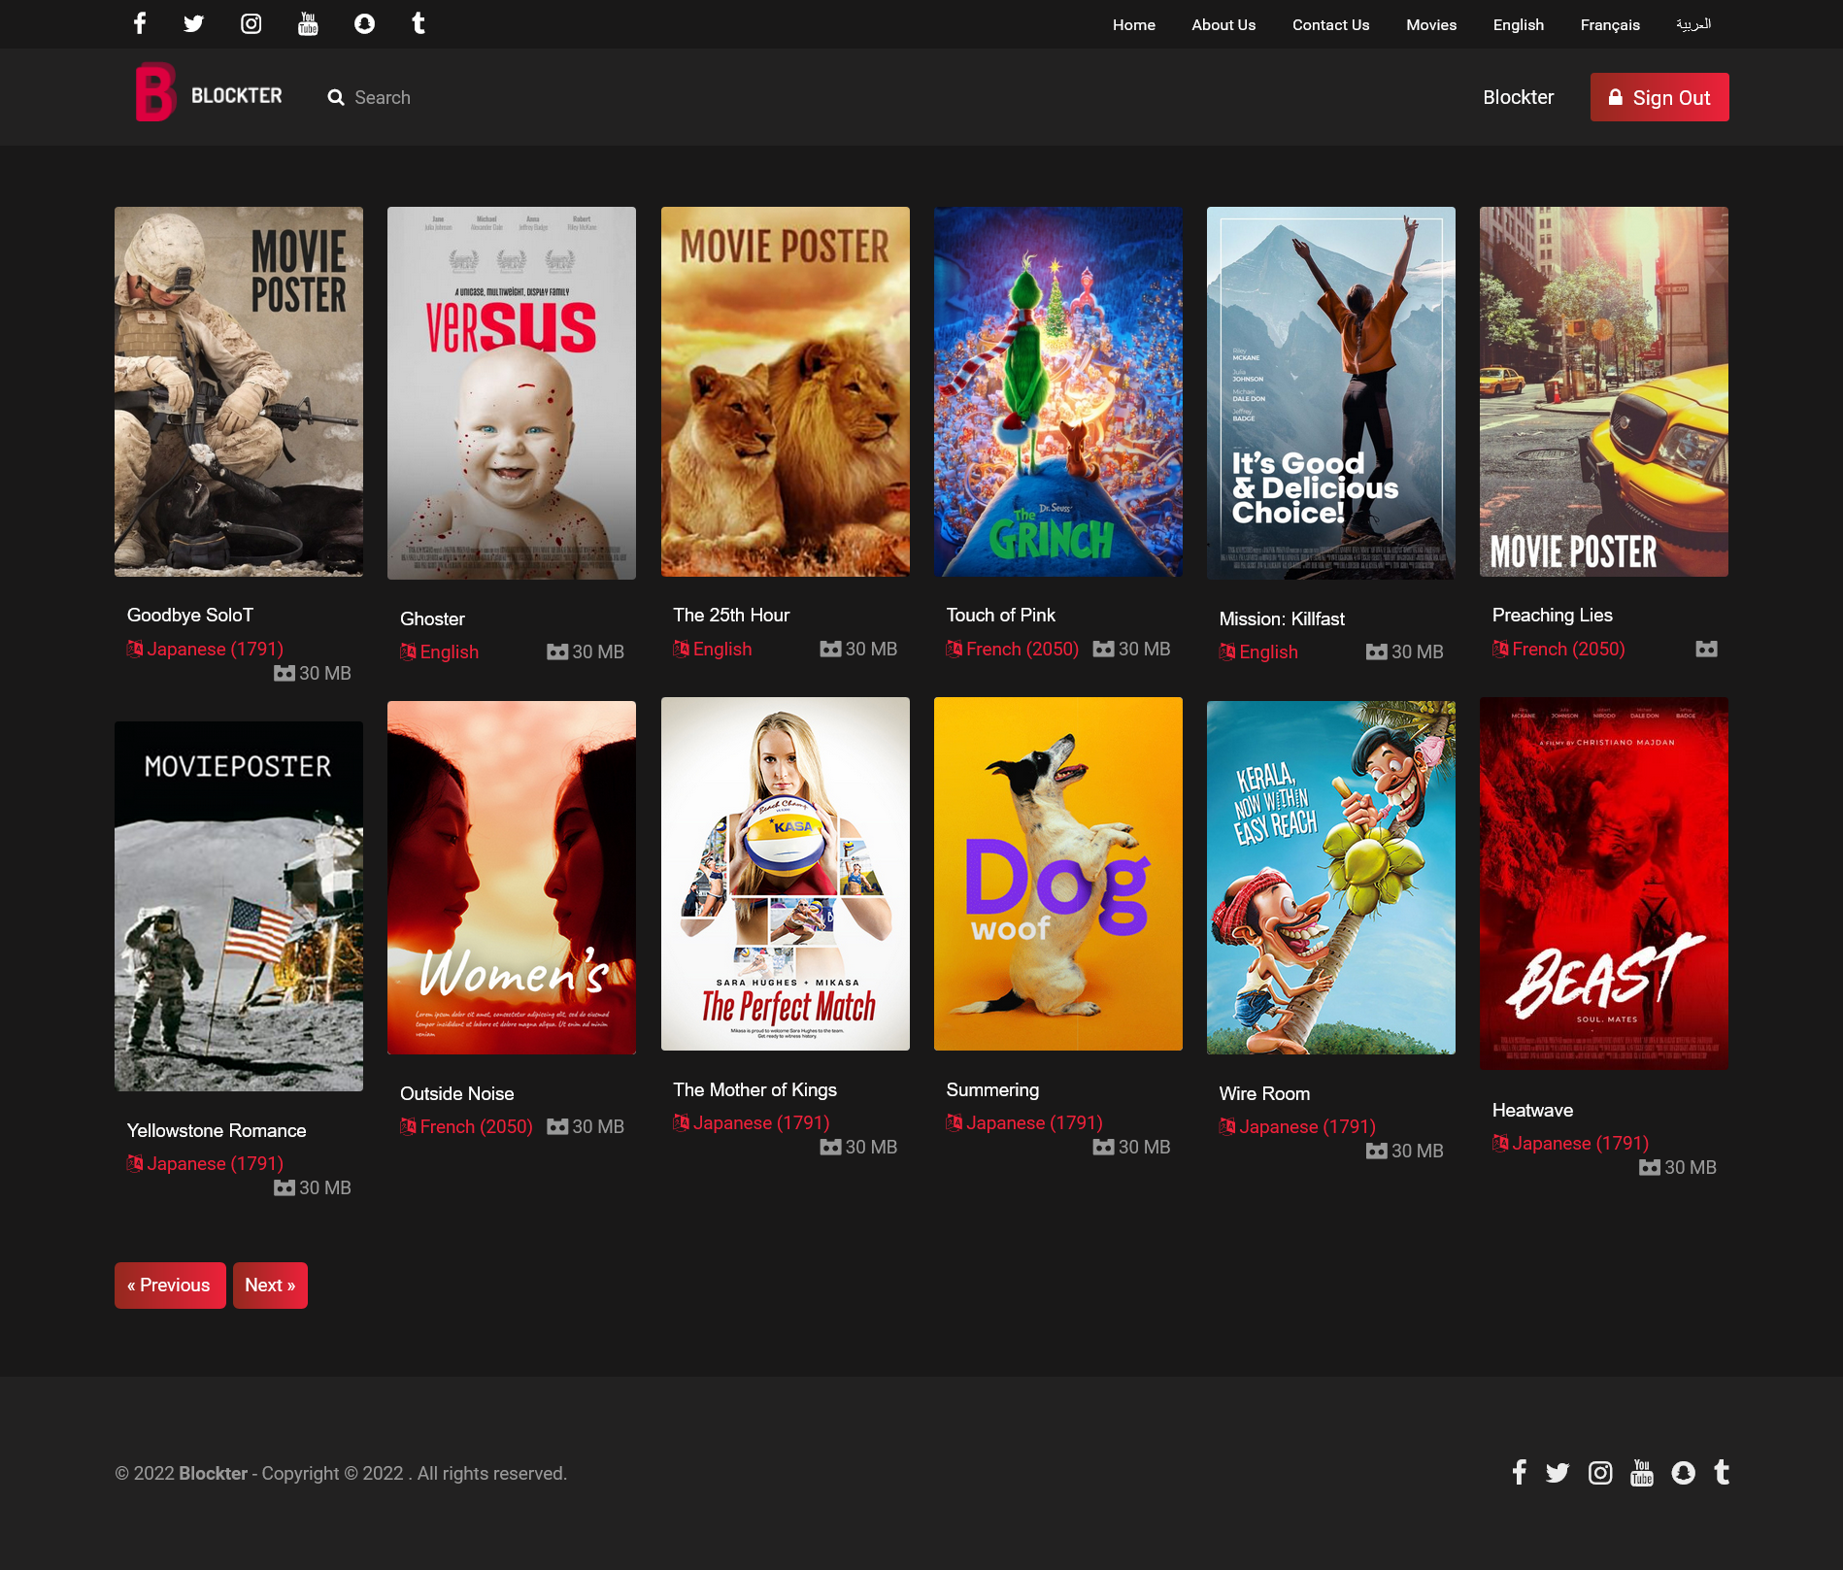Open the Instagram icon in the footer
Screen dimensions: 1843x1570
click(x=1600, y=1473)
